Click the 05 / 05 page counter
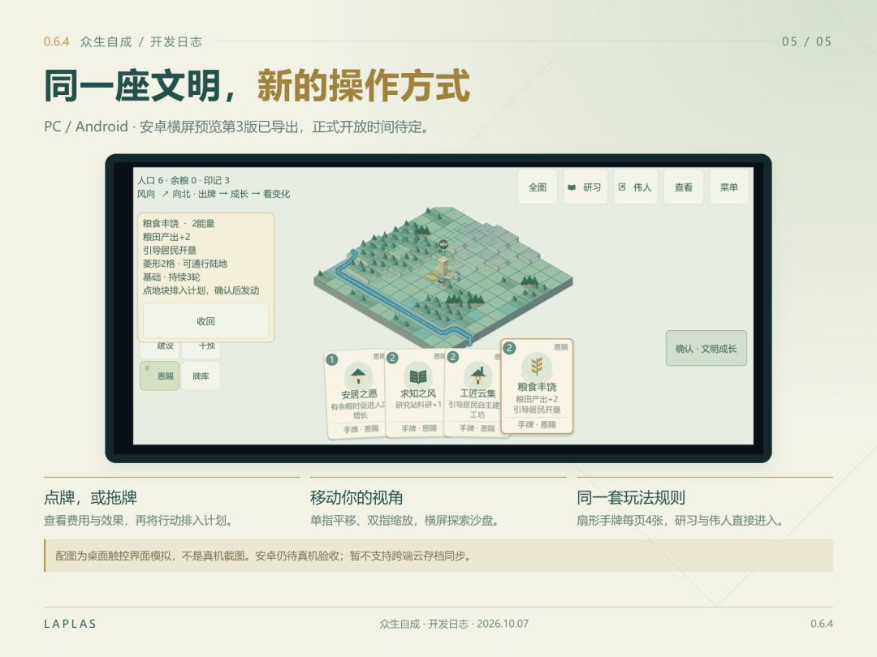 click(x=806, y=41)
